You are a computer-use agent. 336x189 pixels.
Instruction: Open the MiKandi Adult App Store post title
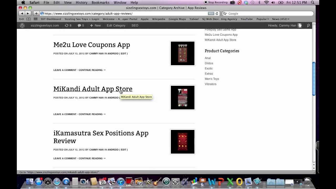tap(93, 89)
